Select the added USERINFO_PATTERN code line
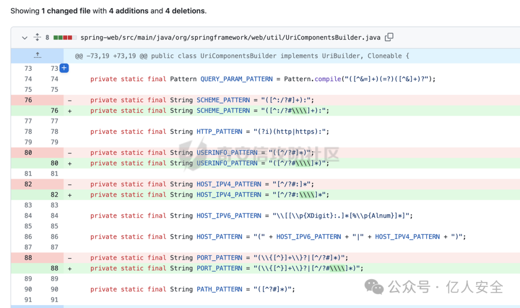The width and height of the screenshot is (520, 308). point(209,163)
